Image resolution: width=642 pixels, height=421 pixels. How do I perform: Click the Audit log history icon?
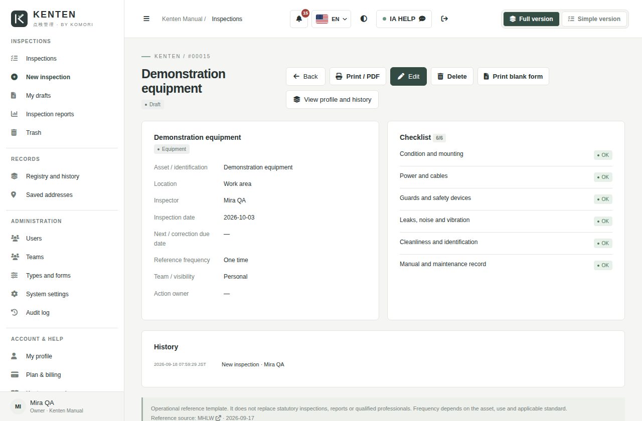14,313
